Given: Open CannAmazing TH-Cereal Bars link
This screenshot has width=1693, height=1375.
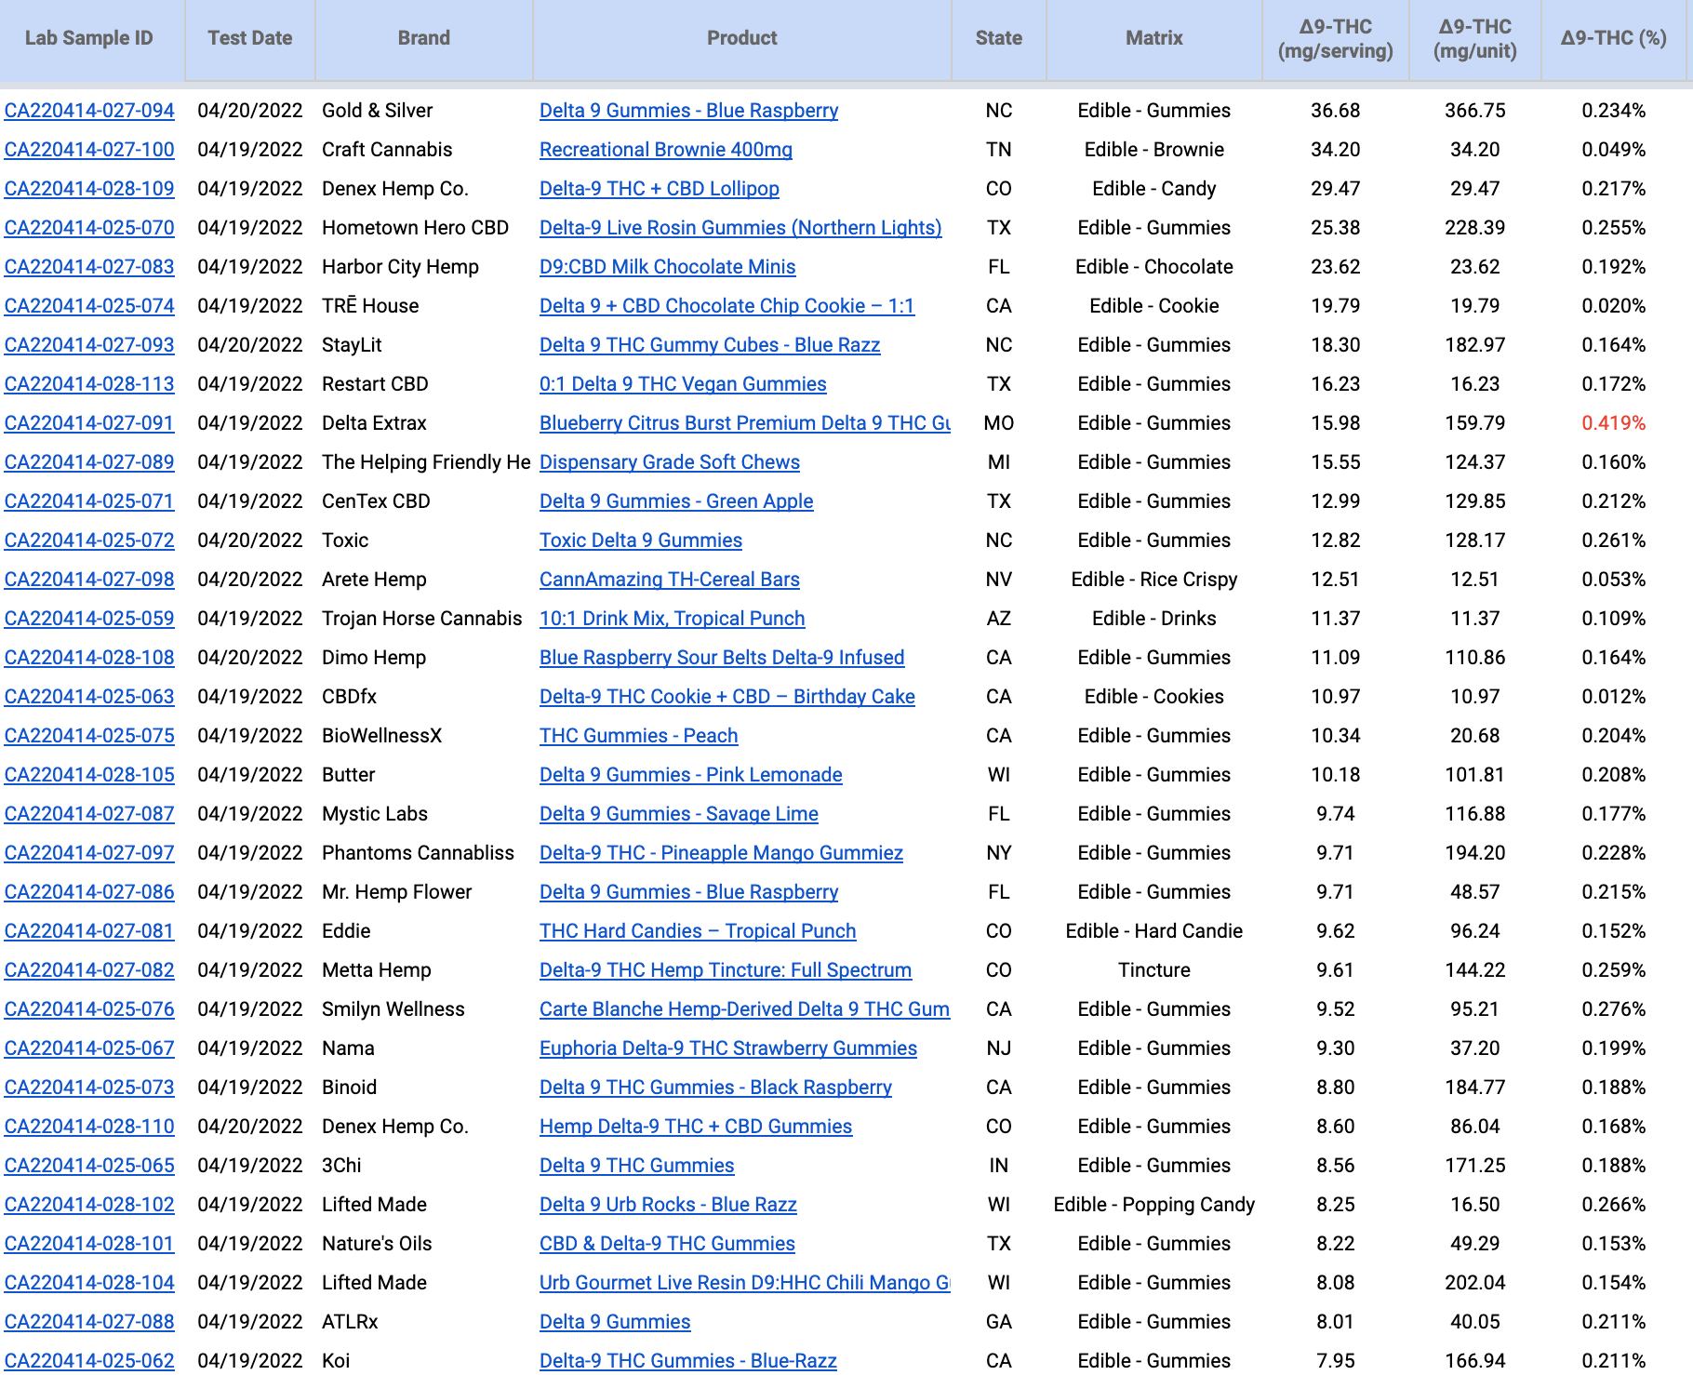Looking at the screenshot, I should [x=669, y=580].
